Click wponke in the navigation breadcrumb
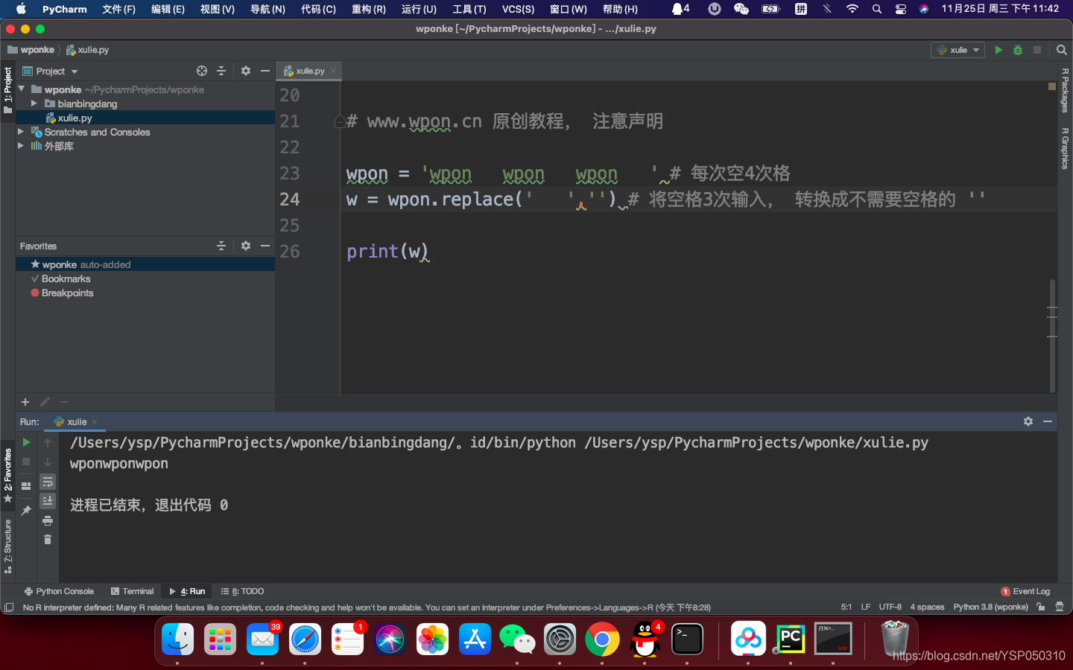Viewport: 1073px width, 670px height. click(x=31, y=50)
